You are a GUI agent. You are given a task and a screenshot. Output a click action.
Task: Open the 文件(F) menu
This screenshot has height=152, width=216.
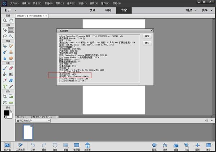(14, 4)
